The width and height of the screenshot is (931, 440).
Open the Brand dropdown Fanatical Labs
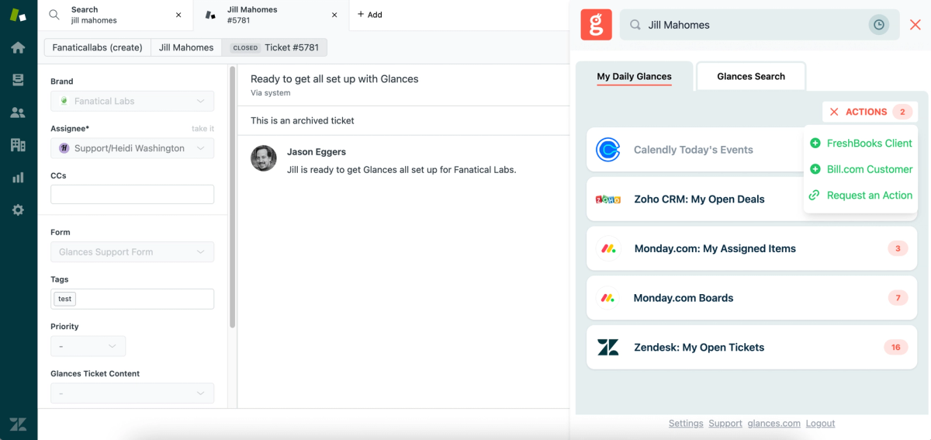(x=132, y=102)
